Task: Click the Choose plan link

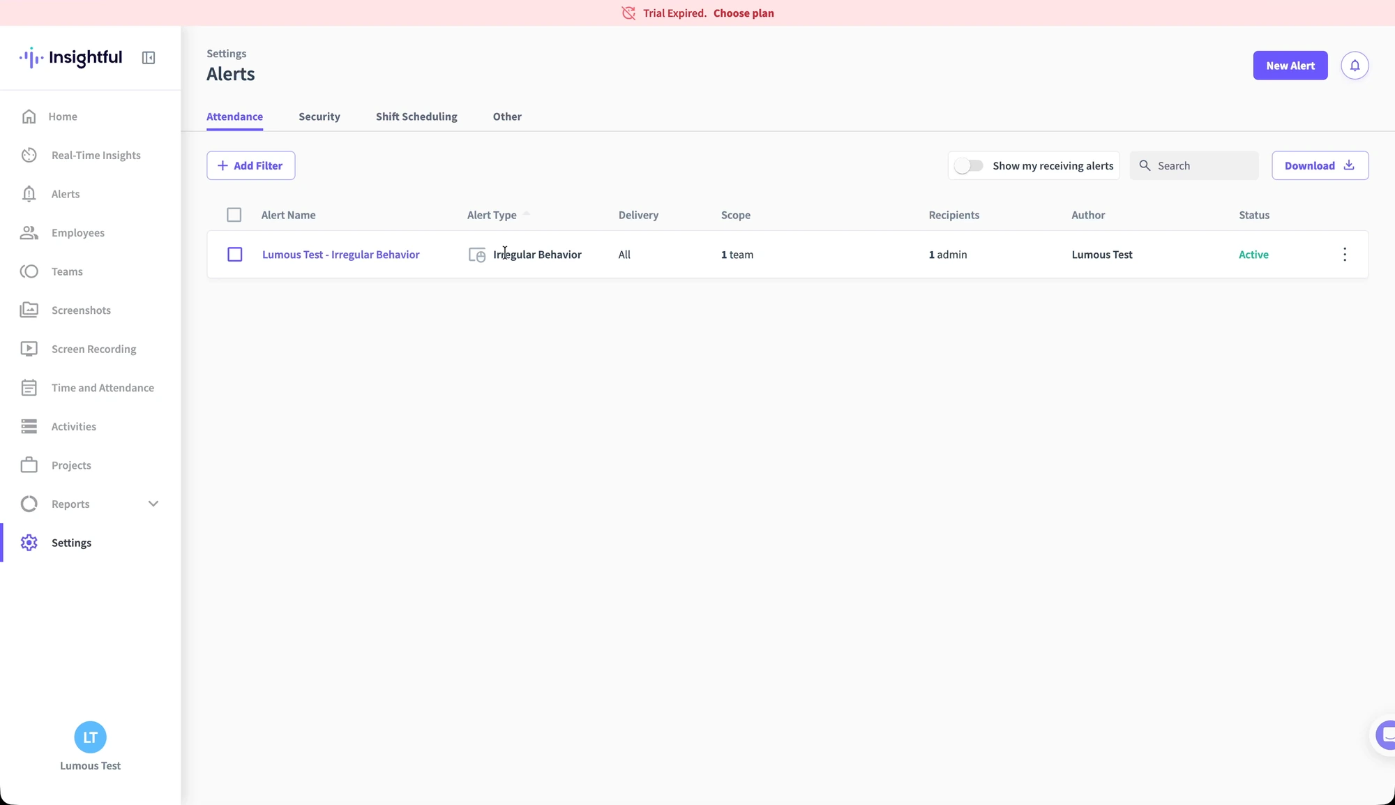Action: coord(744,13)
